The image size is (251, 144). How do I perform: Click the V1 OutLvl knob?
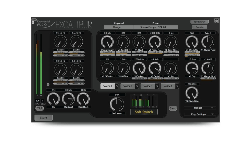[155, 68]
